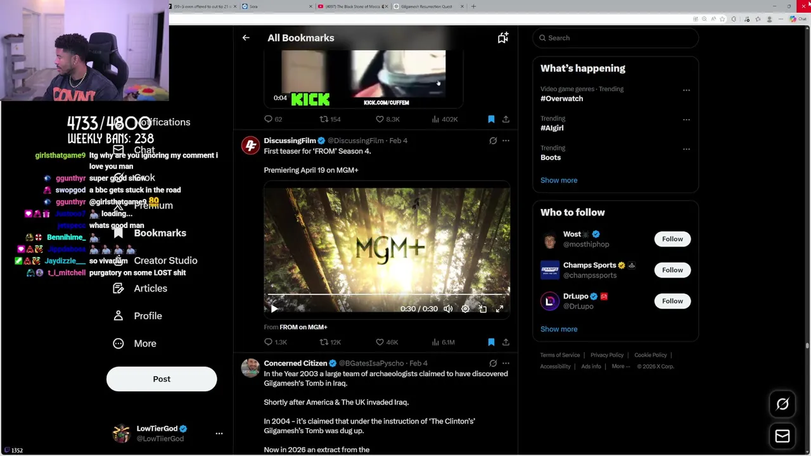Open more options for the Boots trend
The width and height of the screenshot is (811, 456).
[686, 149]
